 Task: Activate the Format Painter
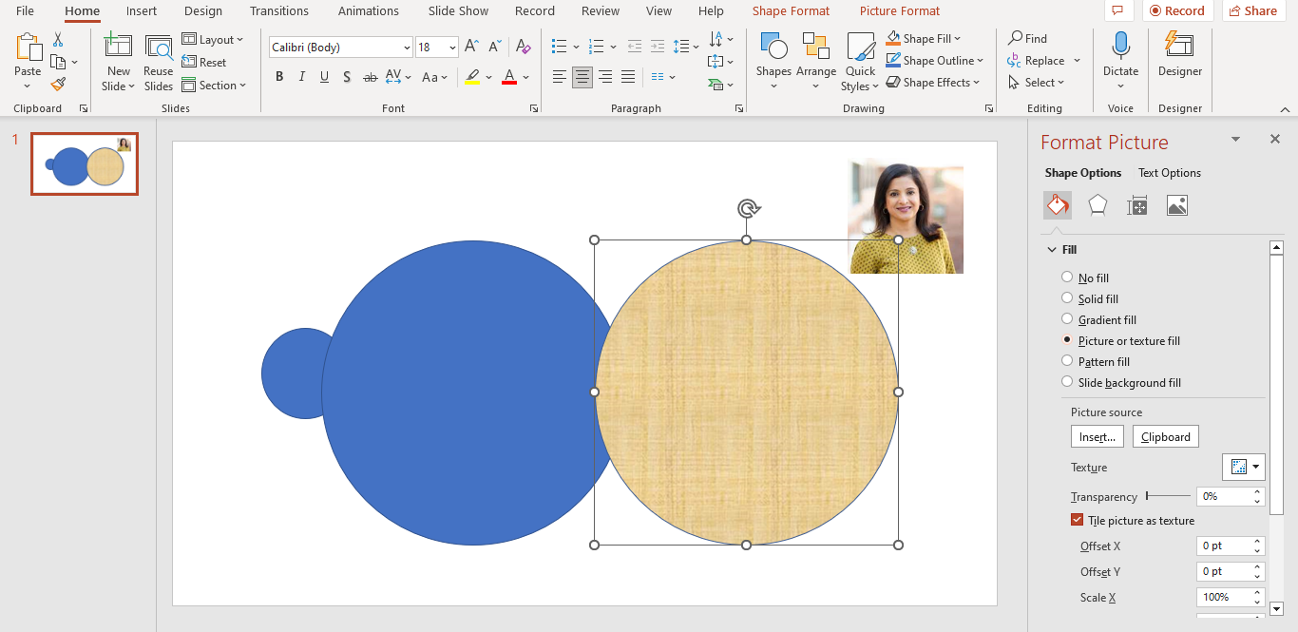point(57,85)
